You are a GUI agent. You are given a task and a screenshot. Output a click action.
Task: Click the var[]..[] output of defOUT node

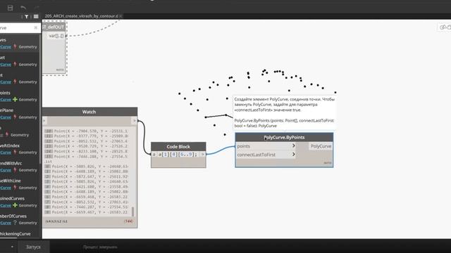56,36
